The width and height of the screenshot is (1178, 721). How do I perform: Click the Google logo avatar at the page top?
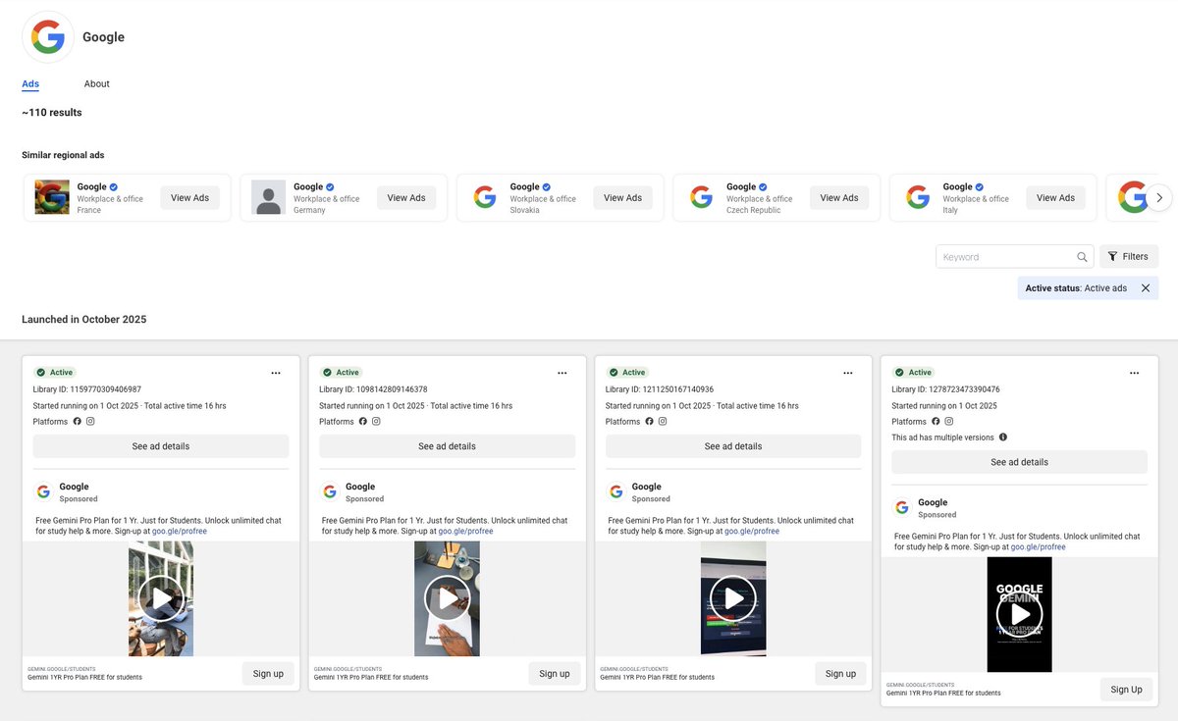click(x=47, y=36)
